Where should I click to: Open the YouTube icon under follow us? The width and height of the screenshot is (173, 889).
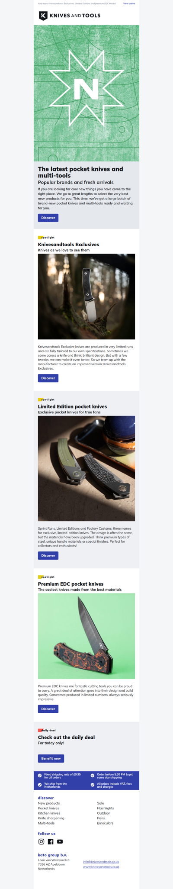[60, 841]
